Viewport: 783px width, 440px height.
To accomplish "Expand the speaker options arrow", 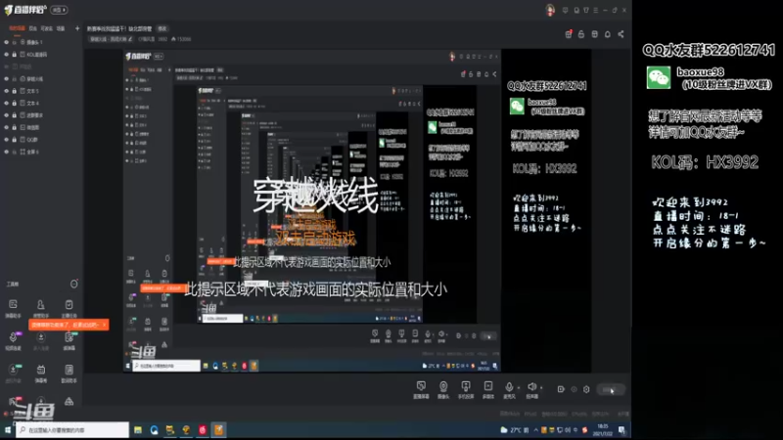I will (541, 387).
